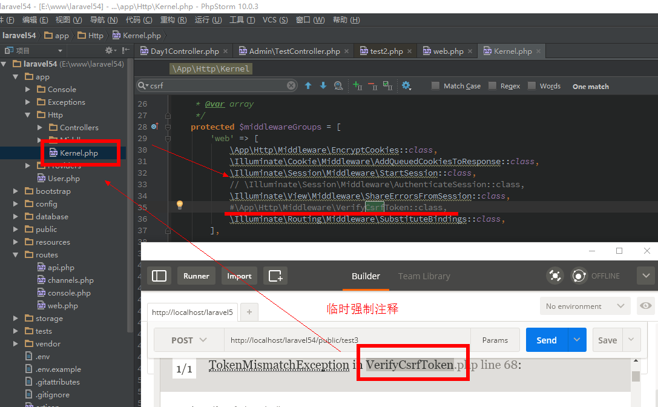This screenshot has height=407, width=658.
Task: Enable Regex search checkbox
Action: click(492, 86)
